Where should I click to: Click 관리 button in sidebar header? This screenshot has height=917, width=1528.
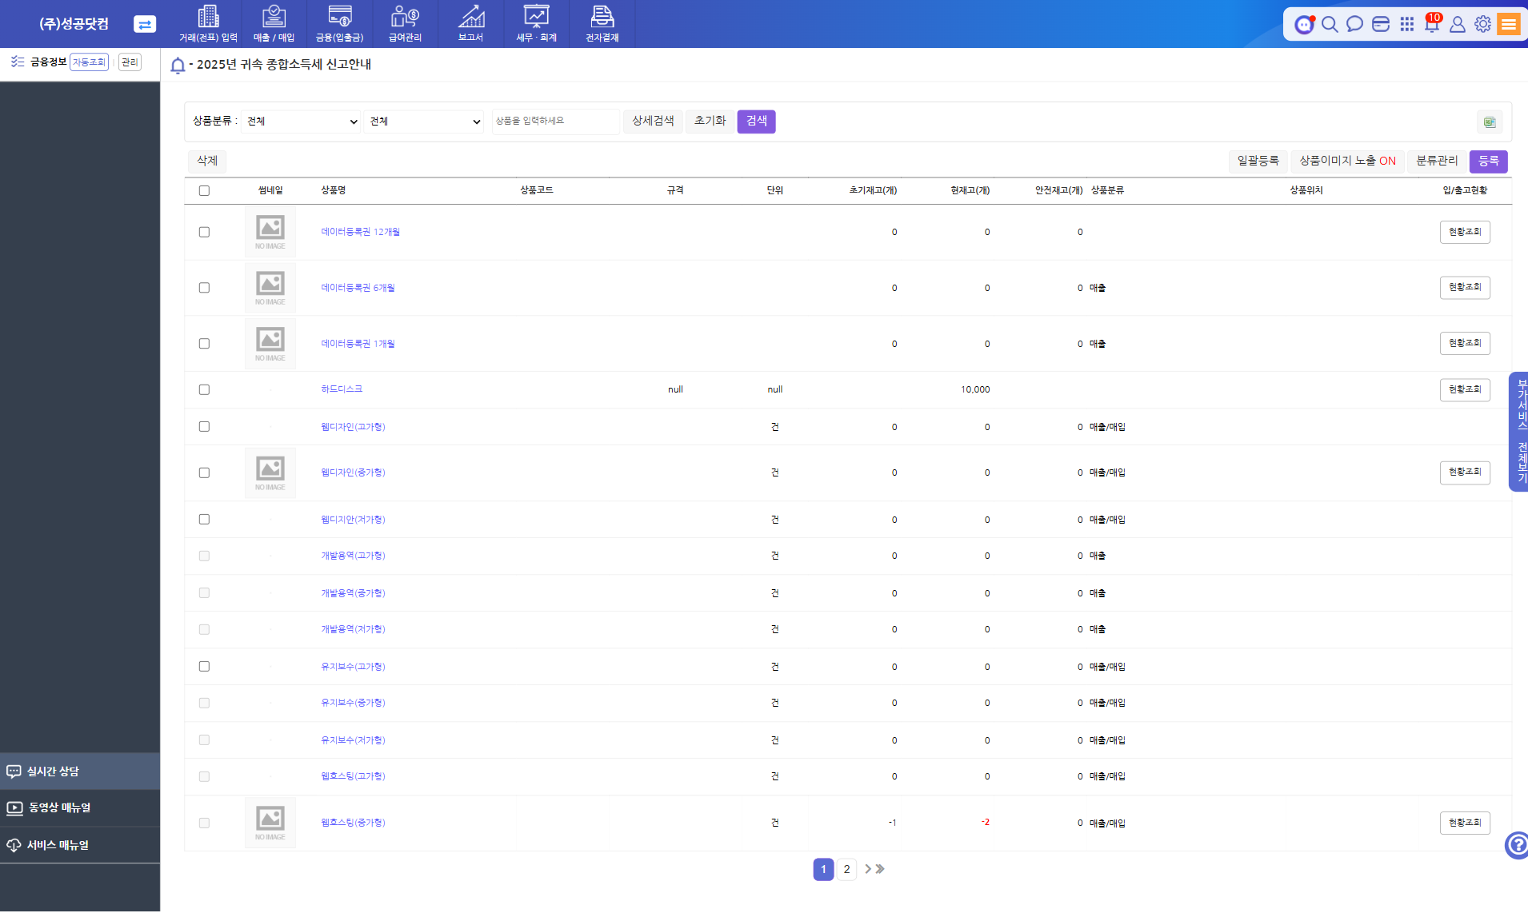pyautogui.click(x=130, y=62)
